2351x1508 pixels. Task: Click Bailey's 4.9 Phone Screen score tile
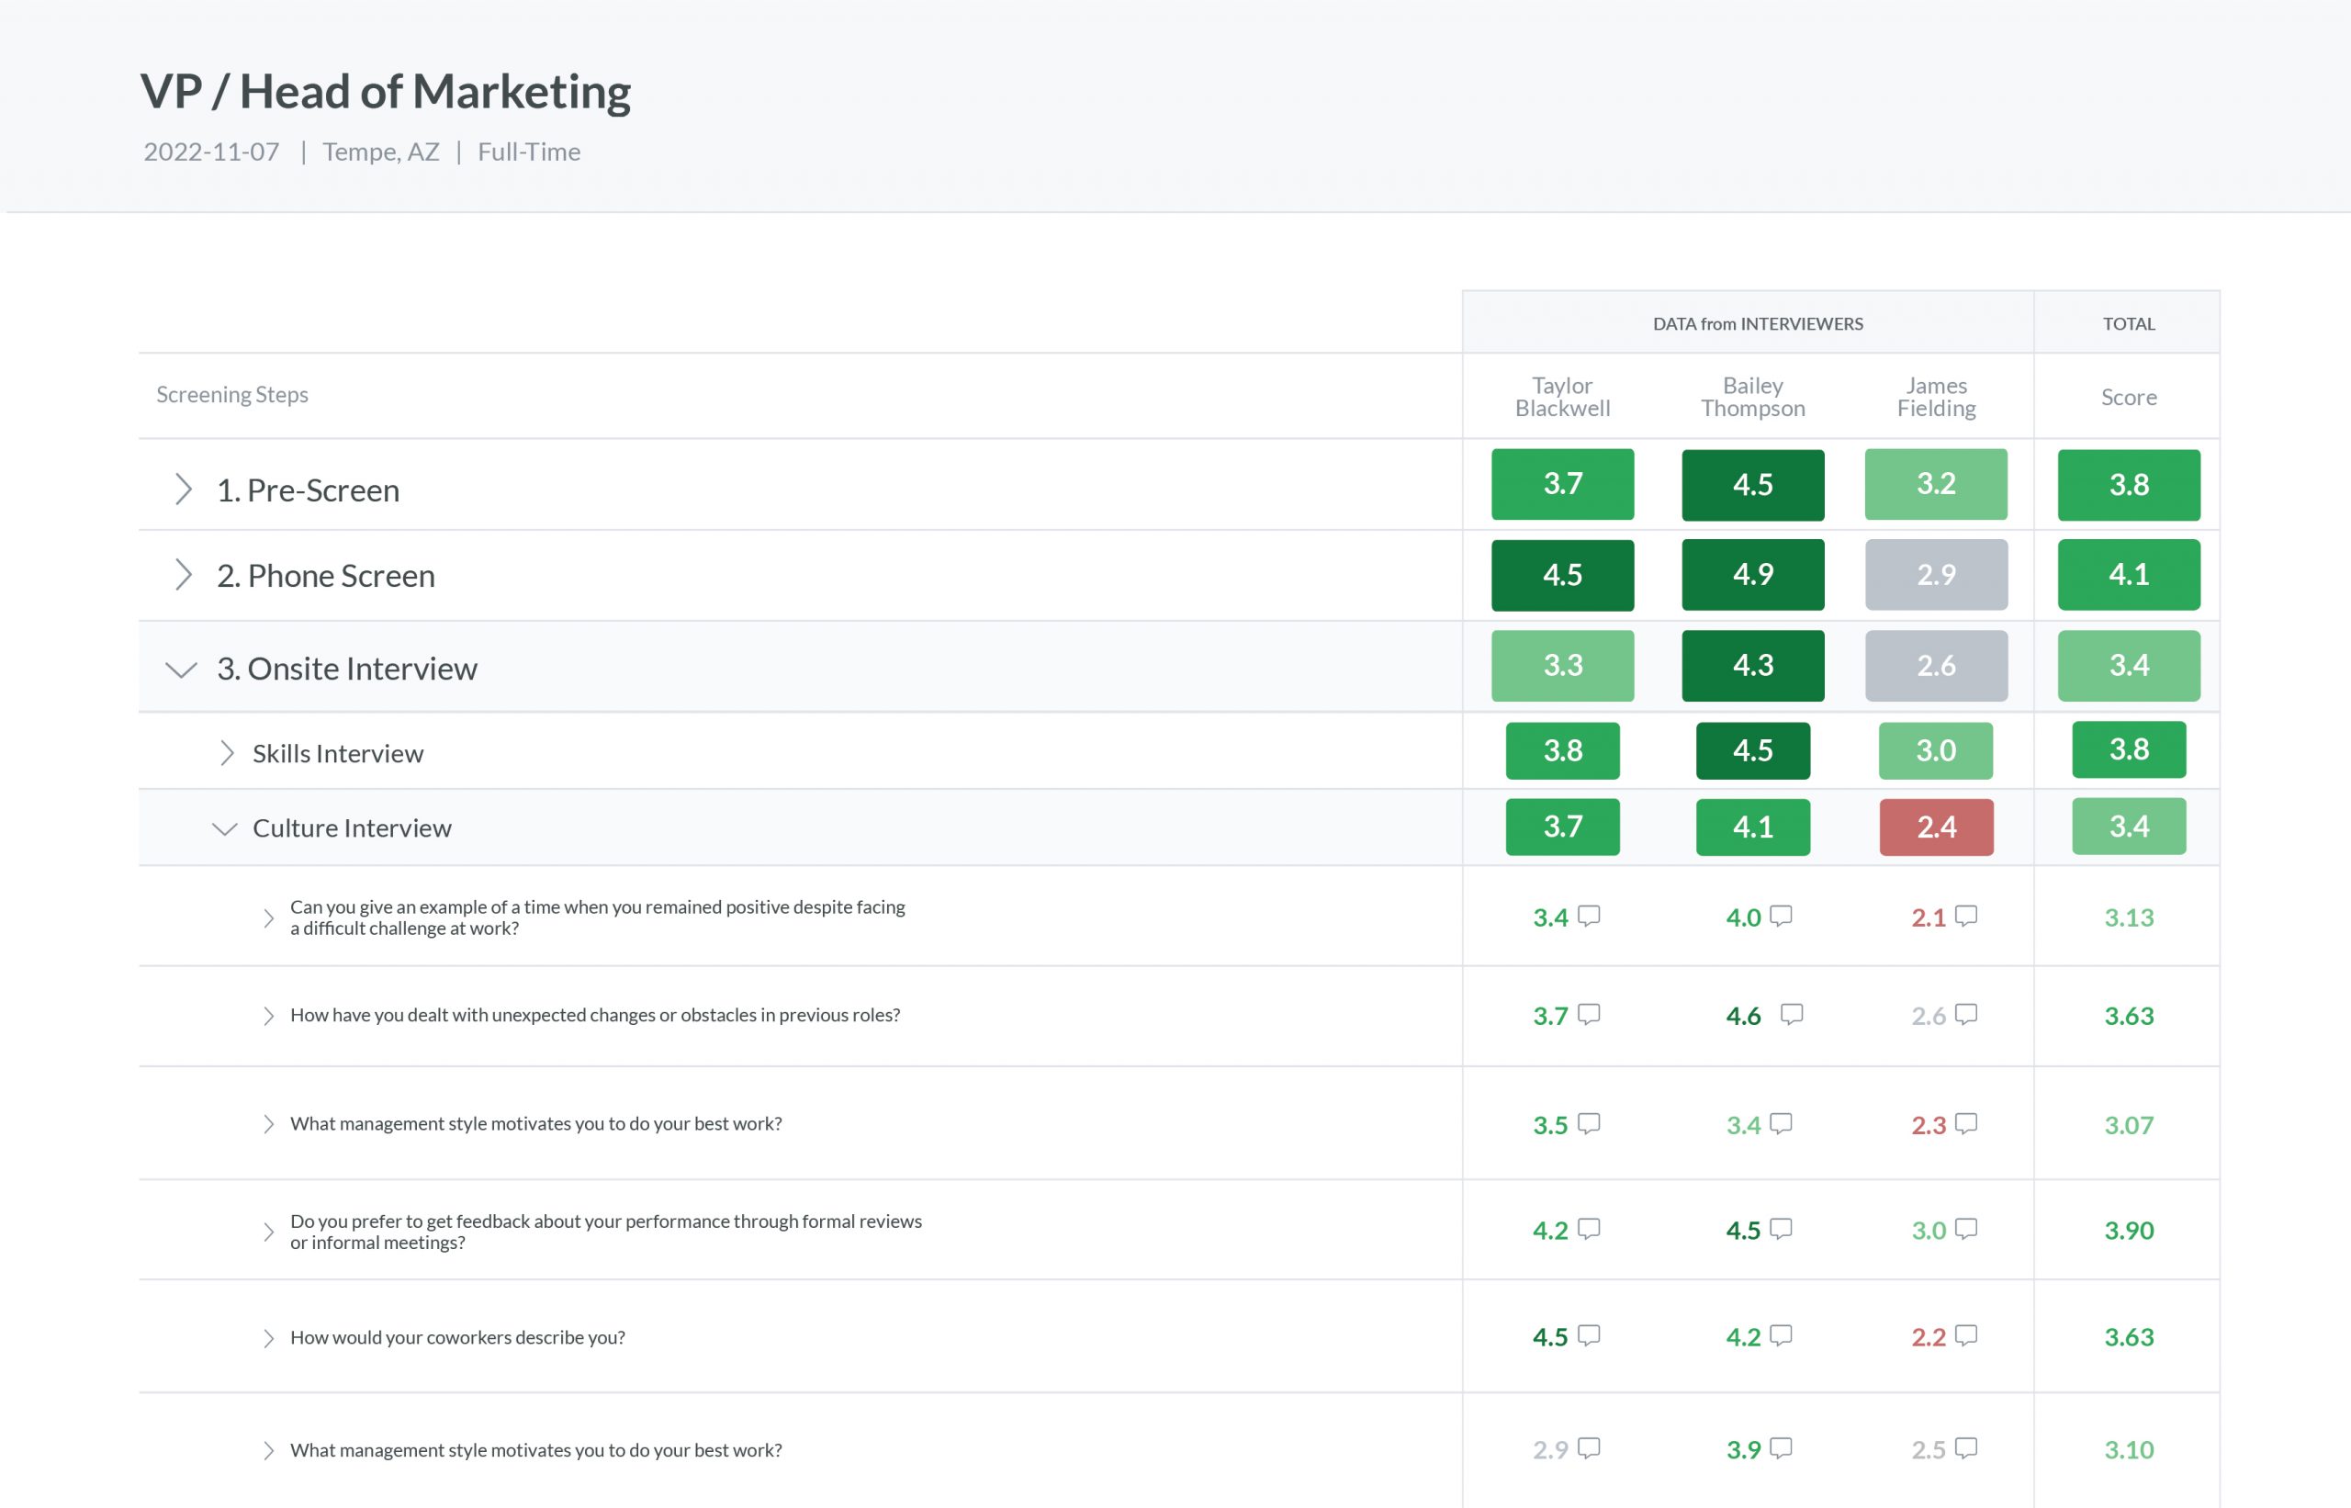click(1751, 575)
